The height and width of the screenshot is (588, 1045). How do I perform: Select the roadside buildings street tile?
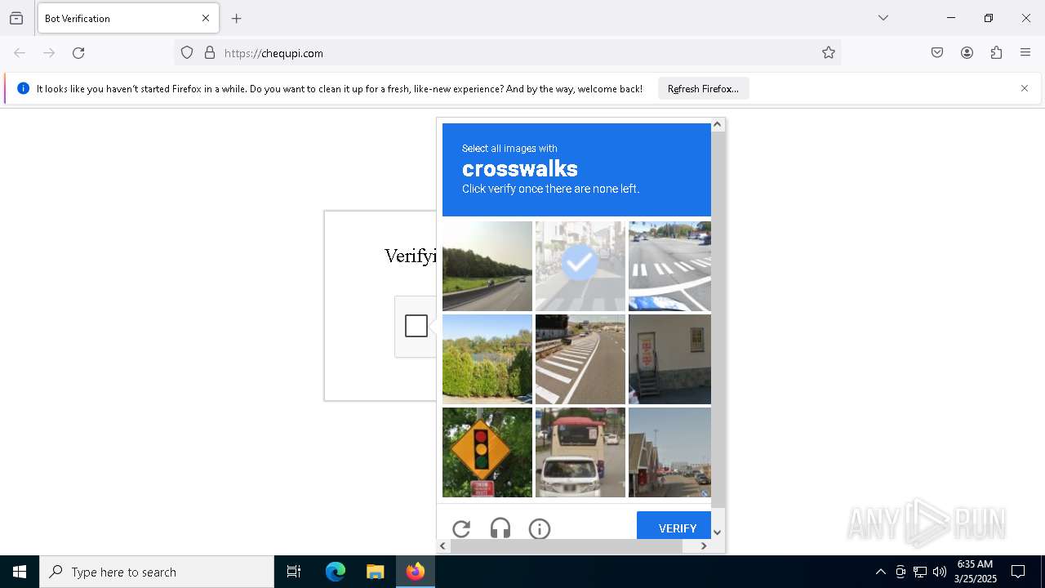(669, 452)
